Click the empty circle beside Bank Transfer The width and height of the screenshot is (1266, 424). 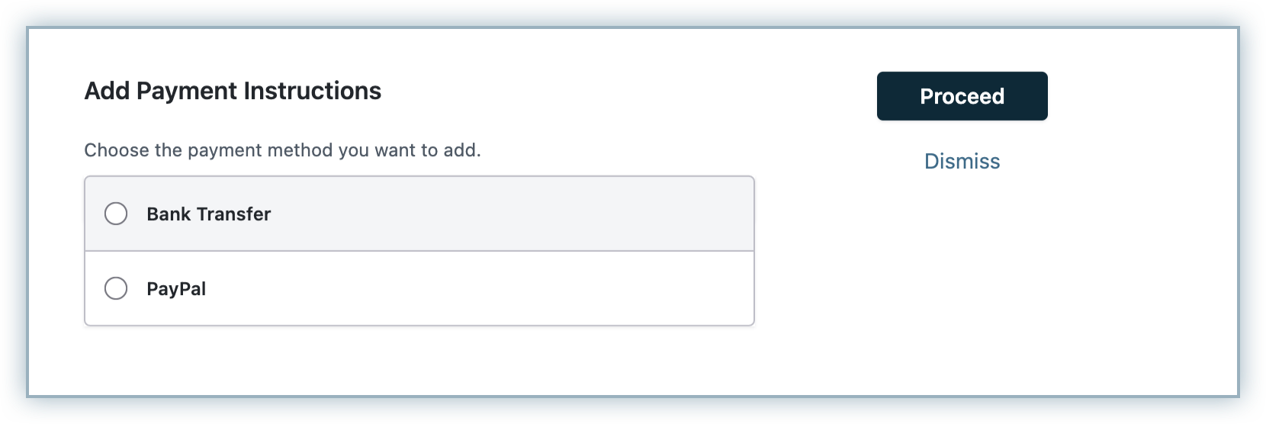tap(116, 214)
